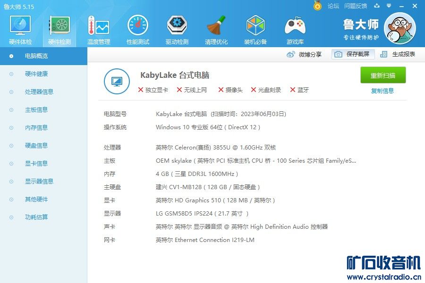
Task: Click the Celeron 3855U processor value
Action: coord(216,148)
